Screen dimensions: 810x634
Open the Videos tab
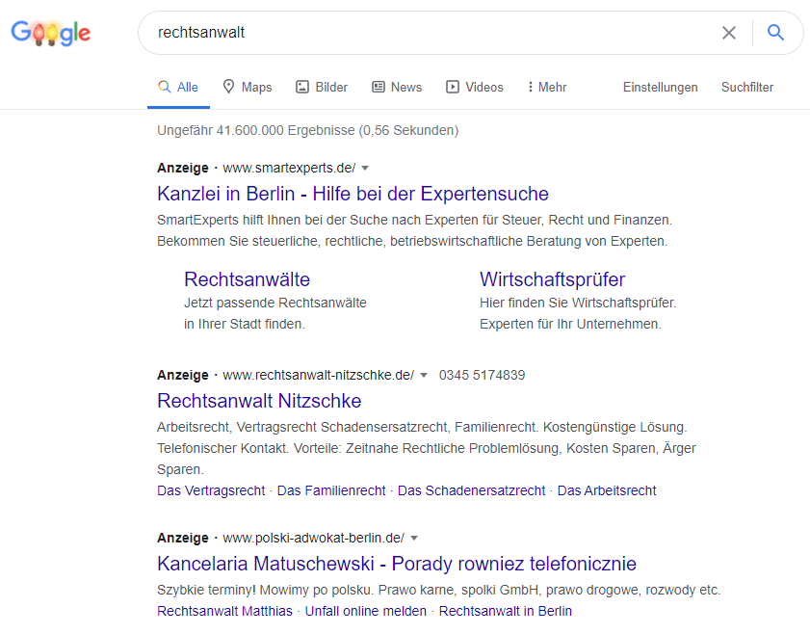475,87
